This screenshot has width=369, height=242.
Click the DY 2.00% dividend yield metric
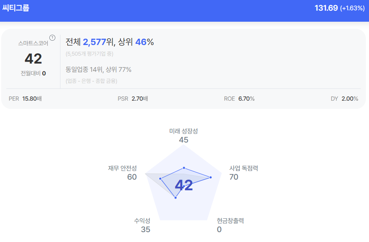tap(344, 99)
